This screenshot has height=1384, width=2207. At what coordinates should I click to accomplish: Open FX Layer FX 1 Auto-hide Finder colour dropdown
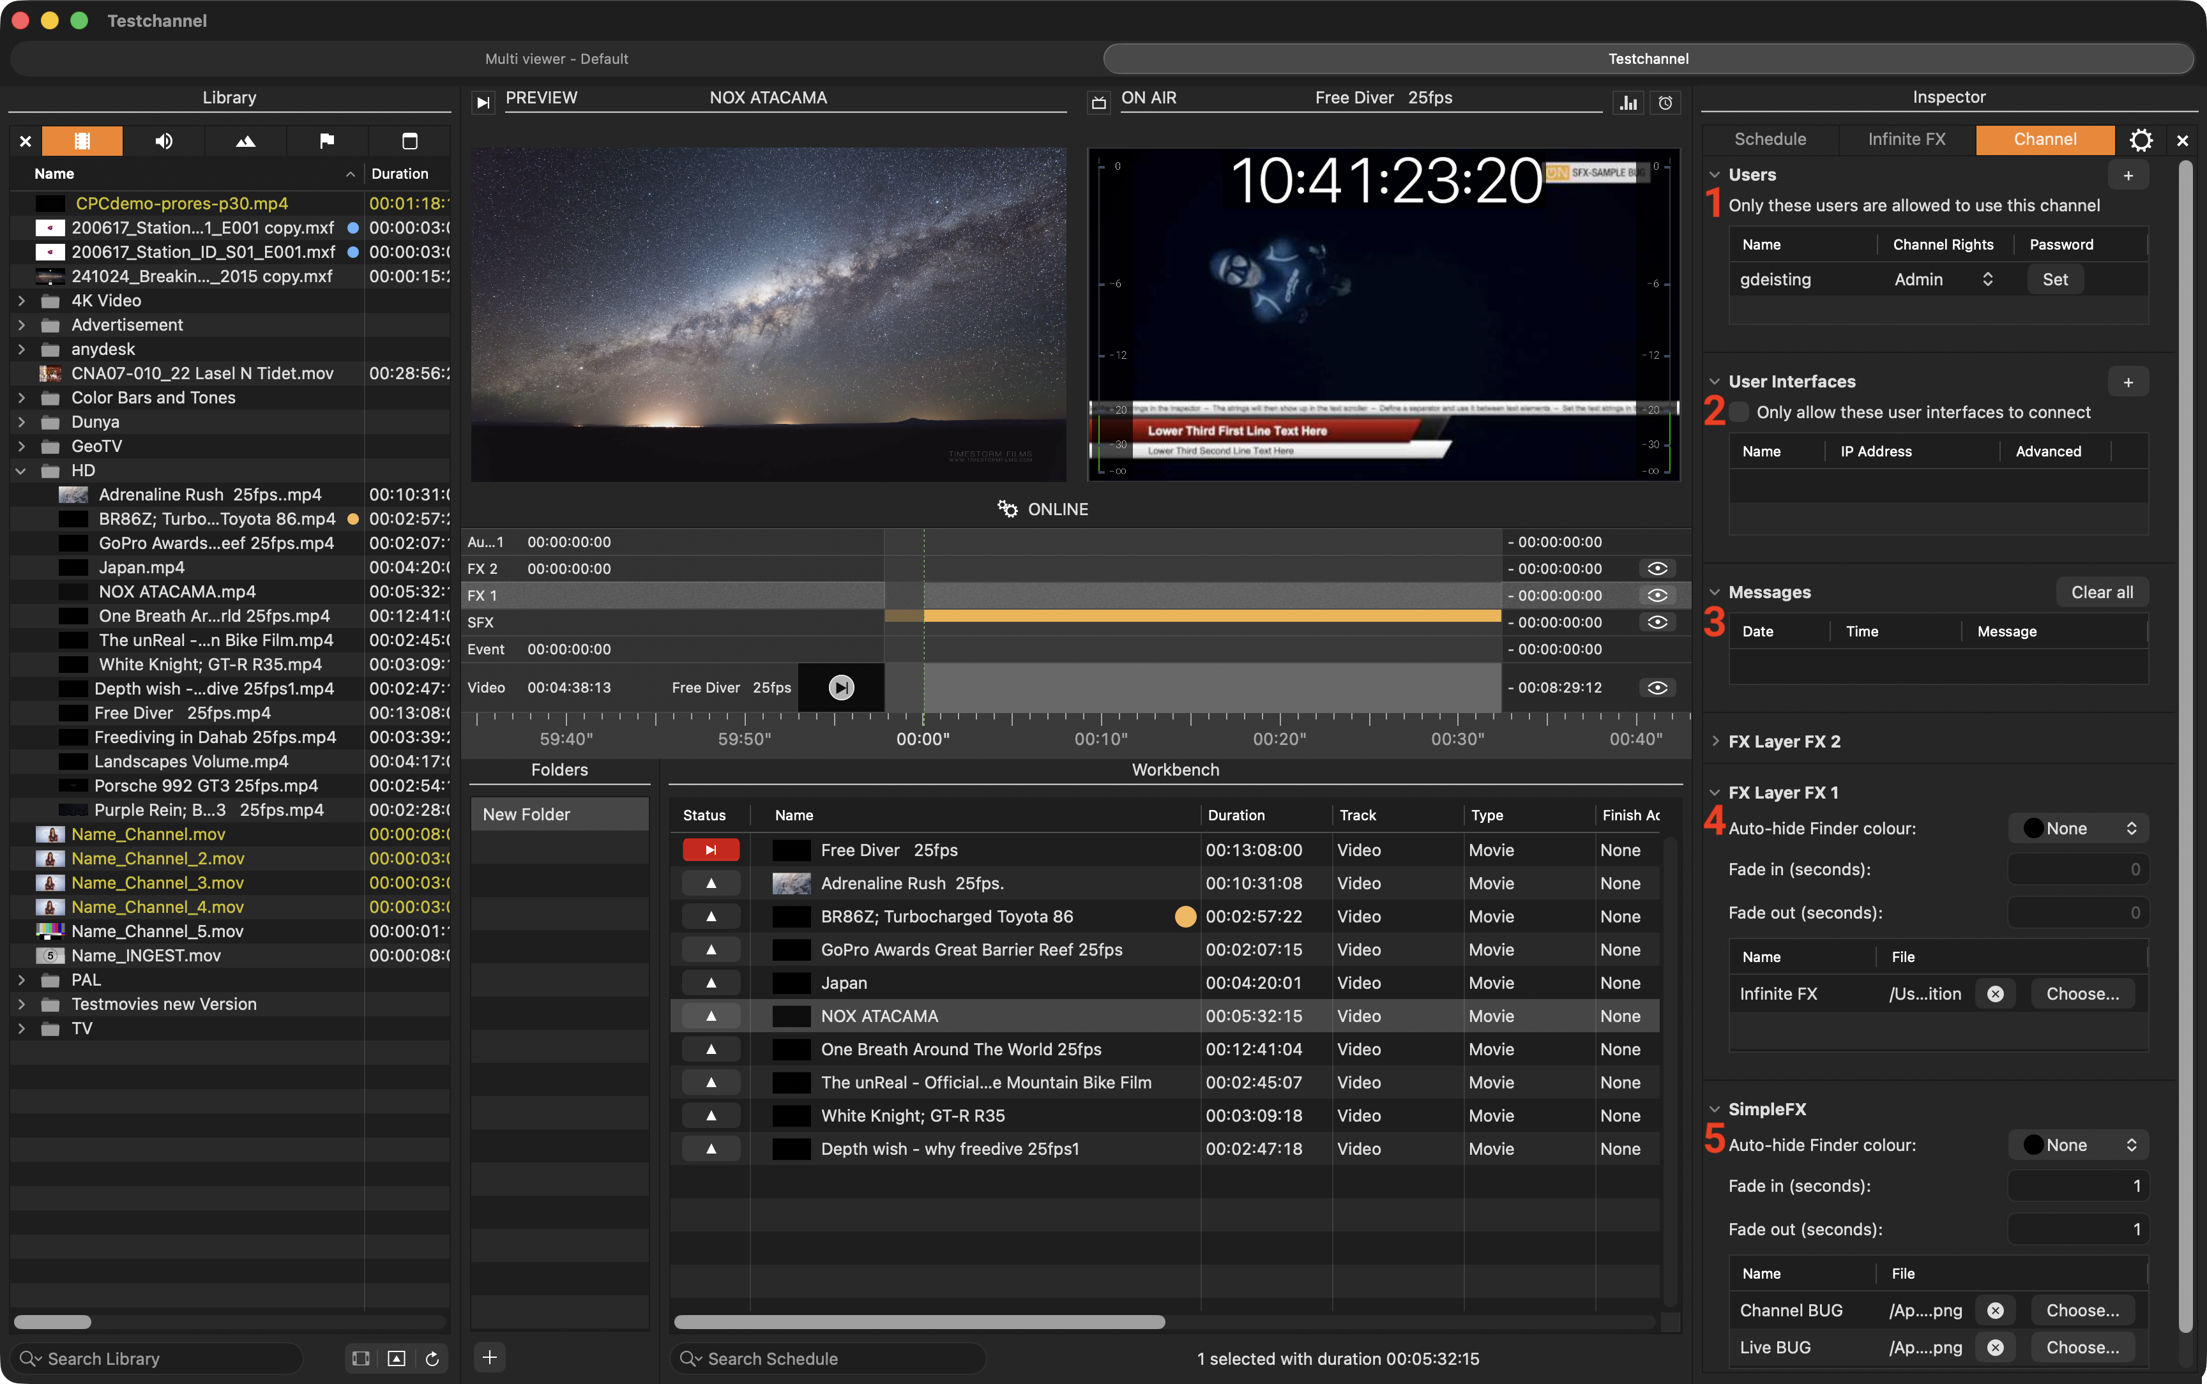click(x=2079, y=829)
